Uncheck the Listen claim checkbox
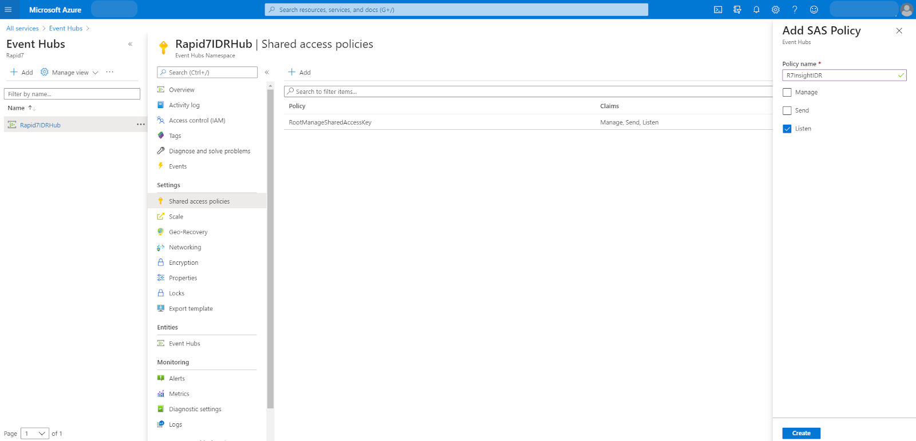916x441 pixels. click(x=787, y=129)
